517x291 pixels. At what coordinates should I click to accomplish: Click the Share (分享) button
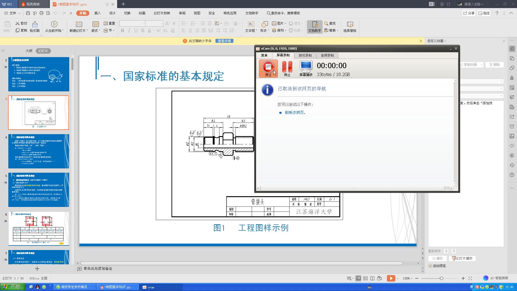469,13
